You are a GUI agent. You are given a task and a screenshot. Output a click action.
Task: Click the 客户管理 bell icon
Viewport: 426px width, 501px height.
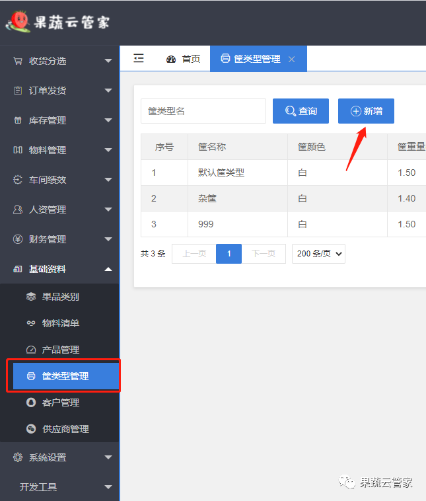coord(31,403)
